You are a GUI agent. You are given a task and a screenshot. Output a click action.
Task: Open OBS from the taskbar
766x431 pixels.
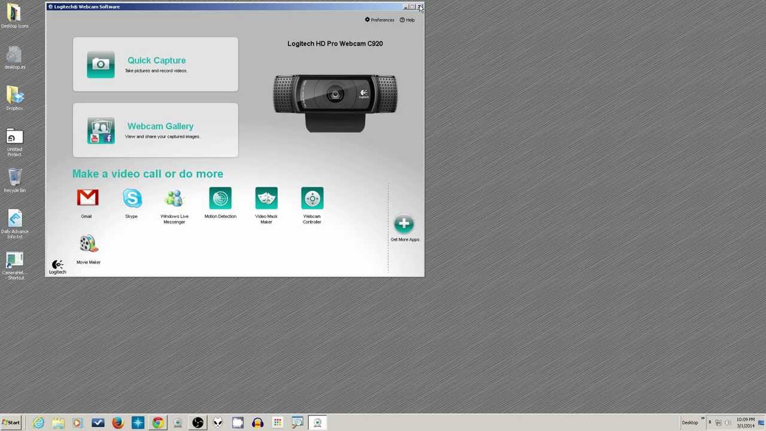(x=197, y=423)
